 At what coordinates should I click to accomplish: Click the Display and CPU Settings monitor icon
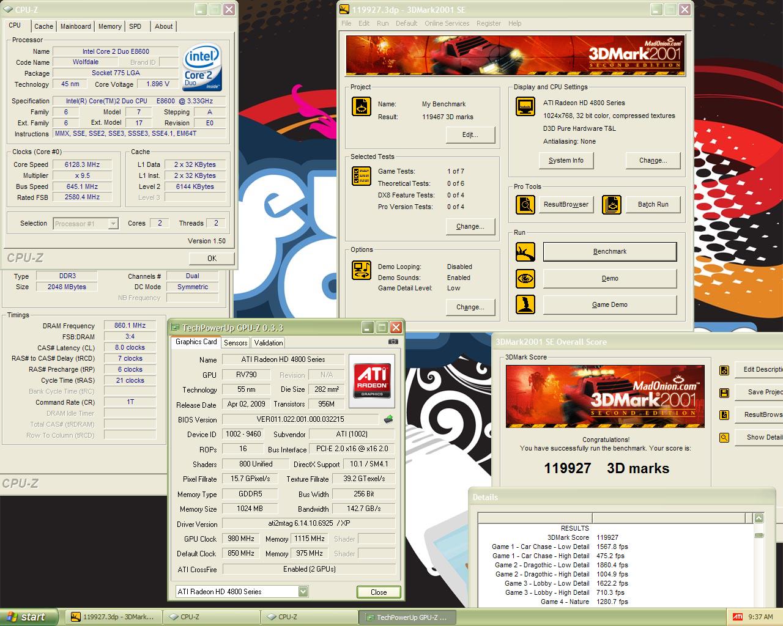coord(525,106)
